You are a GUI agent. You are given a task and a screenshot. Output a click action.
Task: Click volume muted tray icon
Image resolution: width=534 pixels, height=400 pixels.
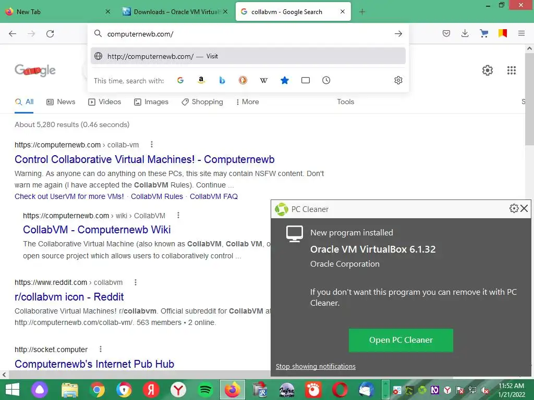point(484,391)
